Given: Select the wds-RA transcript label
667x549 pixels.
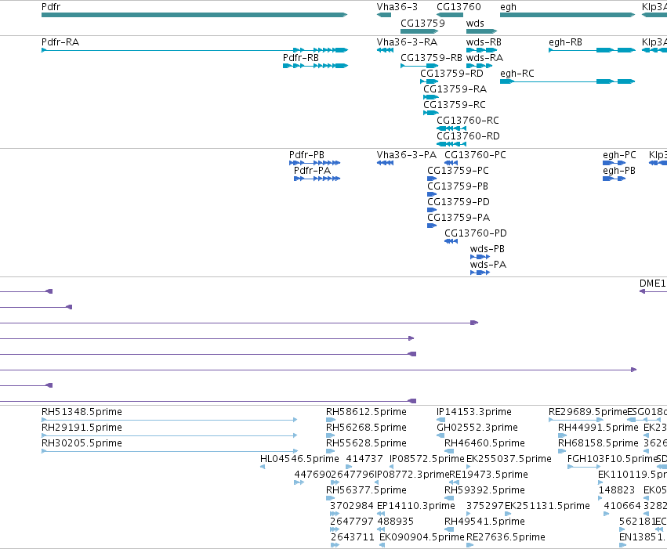Looking at the screenshot, I should coord(484,58).
